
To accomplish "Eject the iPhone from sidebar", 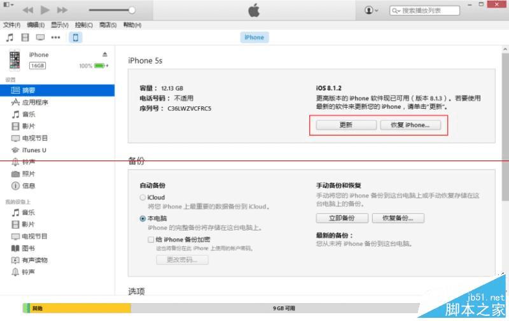I will coord(104,54).
